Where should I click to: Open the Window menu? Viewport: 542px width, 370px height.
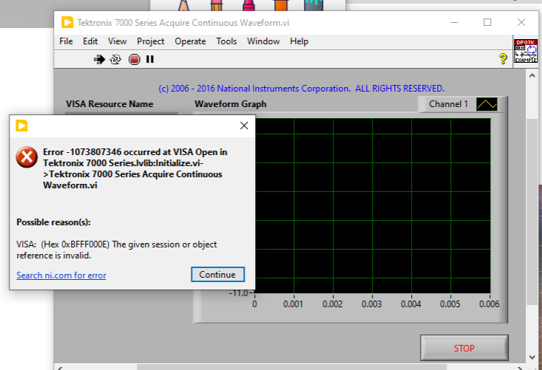(263, 41)
